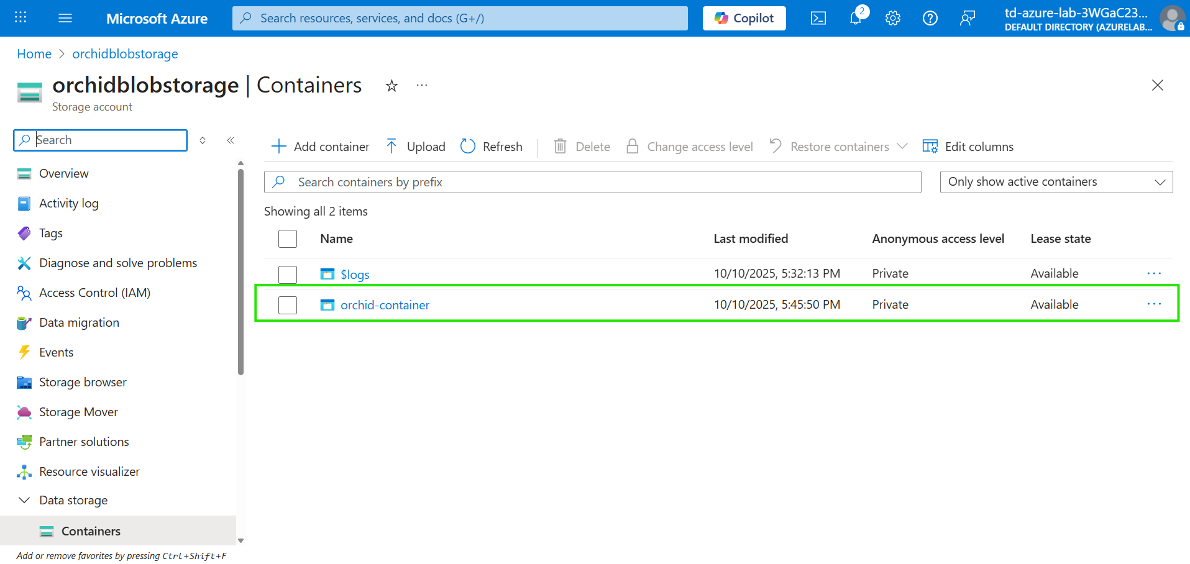Click the help question mark icon
This screenshot has width=1190, height=564.
click(930, 18)
